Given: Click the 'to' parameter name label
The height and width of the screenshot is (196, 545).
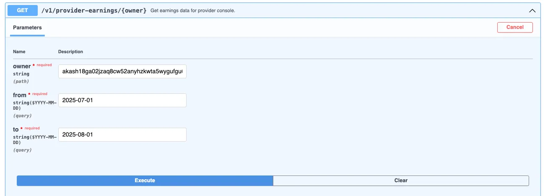Looking at the screenshot, I should tap(16, 129).
